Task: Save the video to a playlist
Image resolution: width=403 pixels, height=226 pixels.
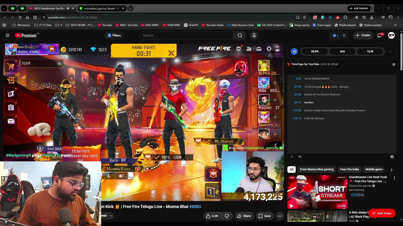Action: click(x=264, y=216)
